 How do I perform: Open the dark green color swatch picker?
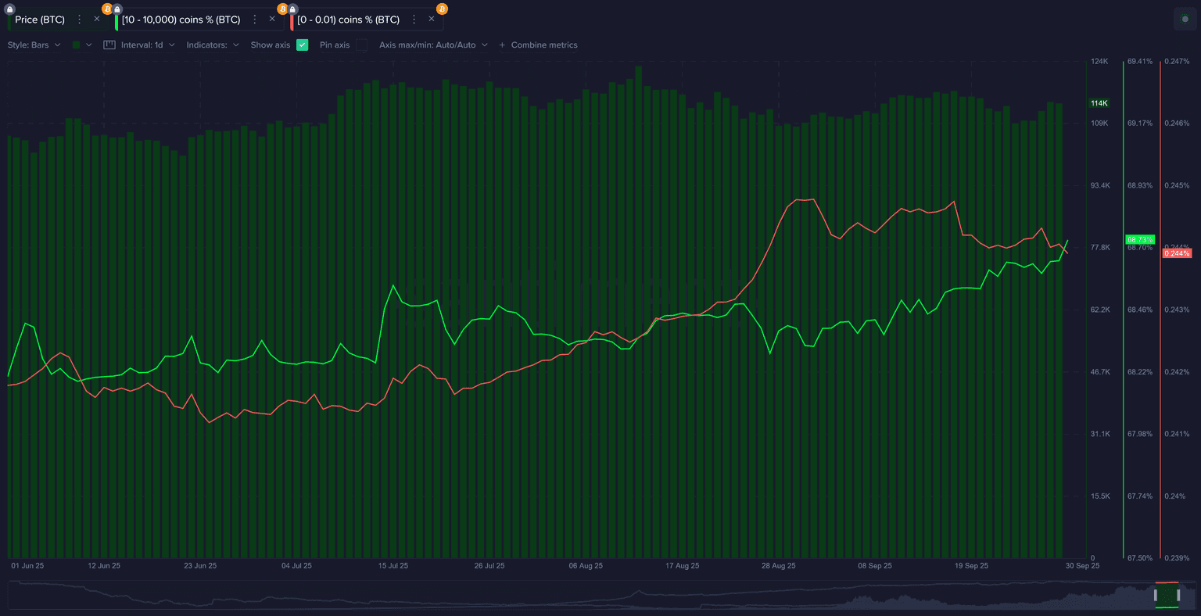[81, 45]
